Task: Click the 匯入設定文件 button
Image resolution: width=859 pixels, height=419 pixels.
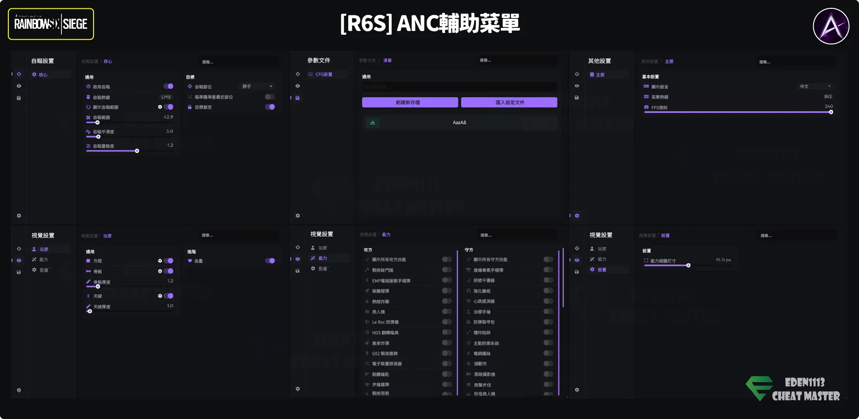Action: 509,102
